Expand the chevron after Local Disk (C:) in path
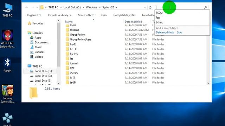 coord(83,7)
